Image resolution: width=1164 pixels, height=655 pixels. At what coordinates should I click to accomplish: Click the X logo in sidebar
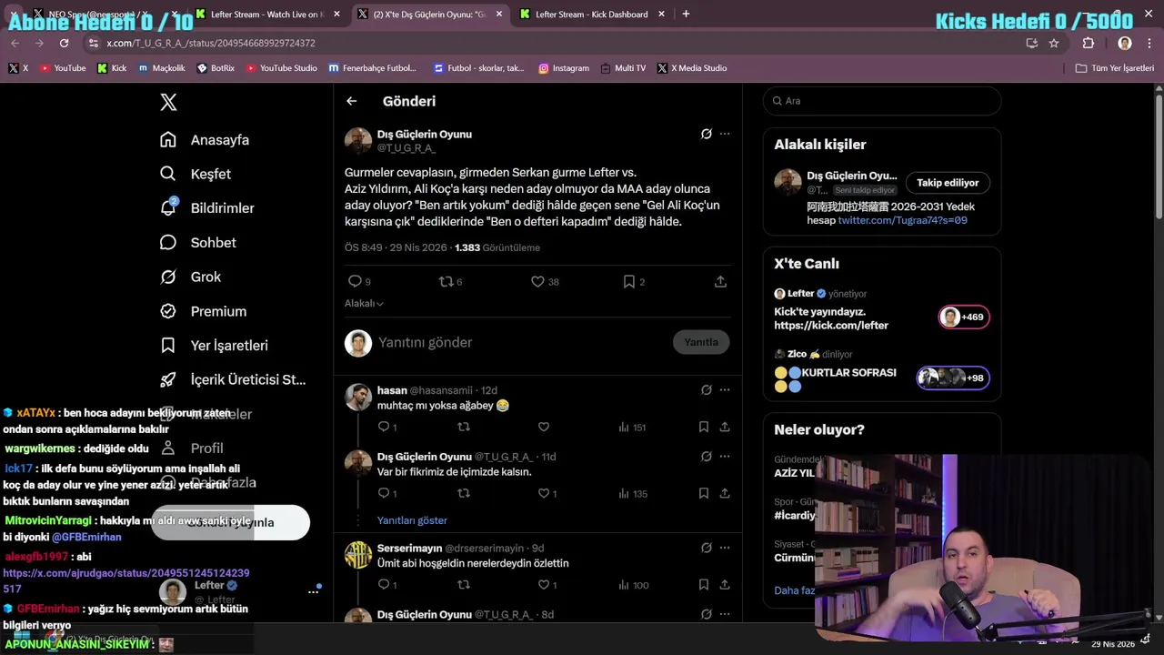pyautogui.click(x=168, y=102)
